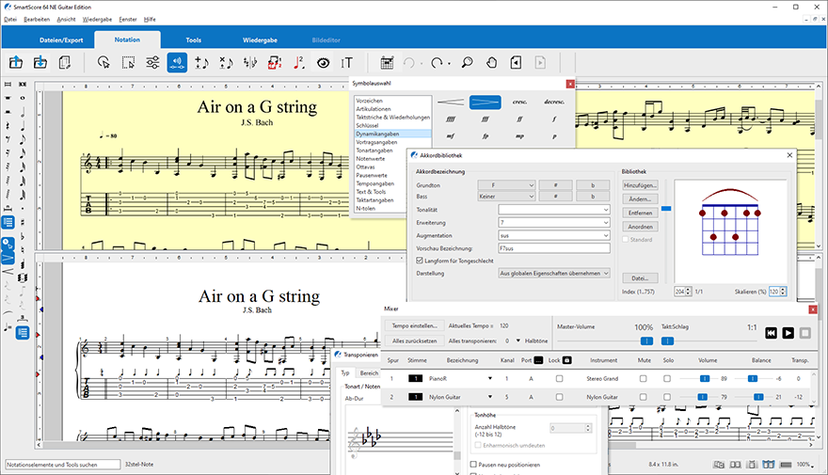Screen dimensions: 828x475
Task: Open the Bearbeiten menu
Action: coord(37,19)
